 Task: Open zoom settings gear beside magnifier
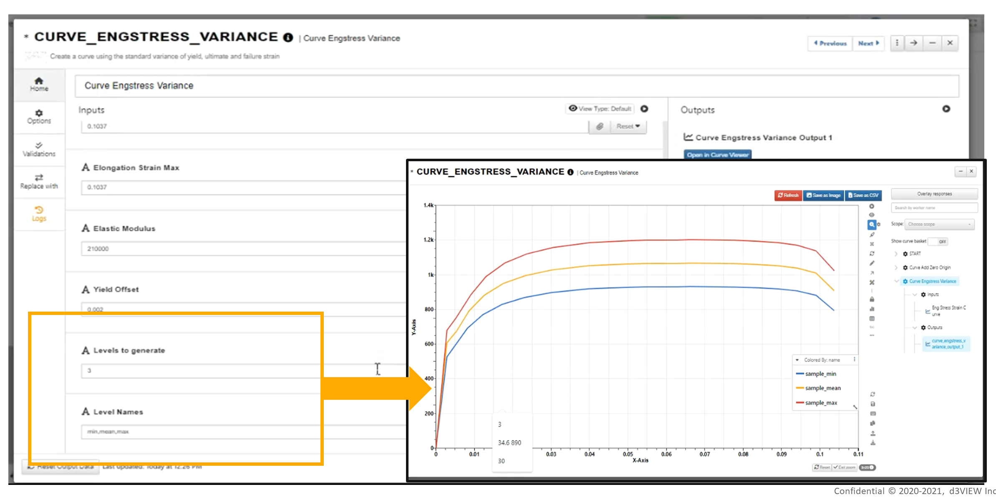click(879, 225)
